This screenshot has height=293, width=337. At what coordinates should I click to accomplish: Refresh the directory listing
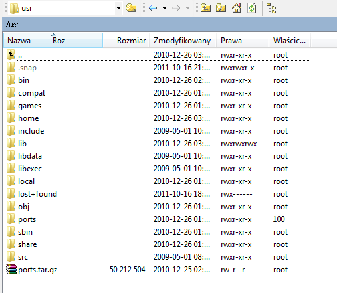pyautogui.click(x=252, y=9)
